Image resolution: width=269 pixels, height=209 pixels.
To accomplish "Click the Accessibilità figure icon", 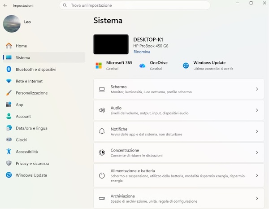I will click(x=9, y=151).
